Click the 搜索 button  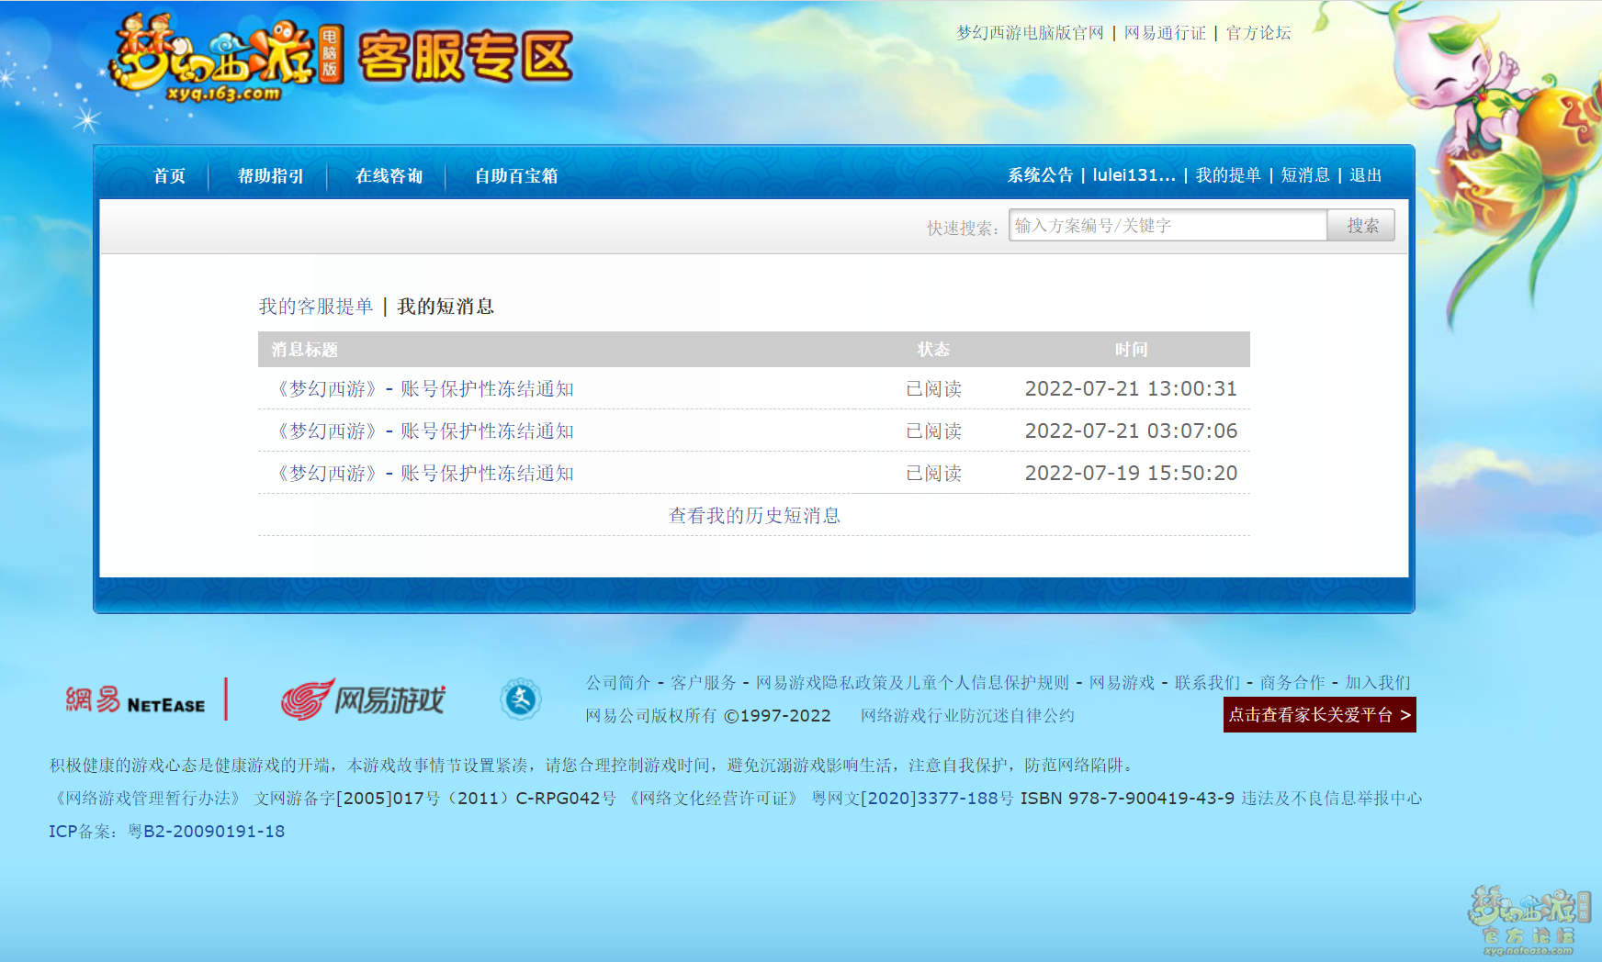pos(1361,225)
